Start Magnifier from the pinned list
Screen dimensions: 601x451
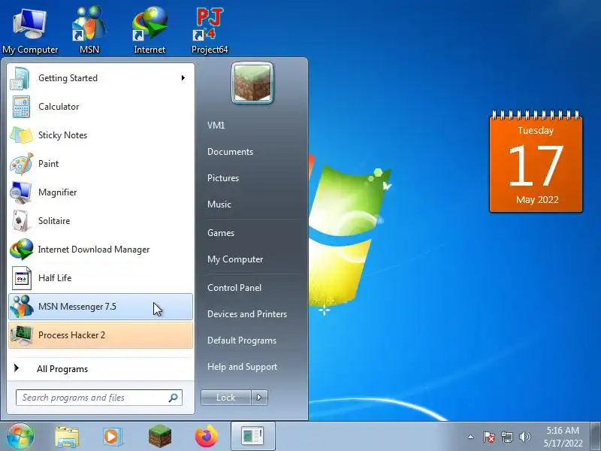[x=101, y=192]
